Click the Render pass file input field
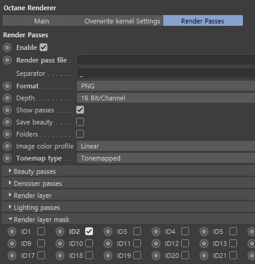 [166, 60]
